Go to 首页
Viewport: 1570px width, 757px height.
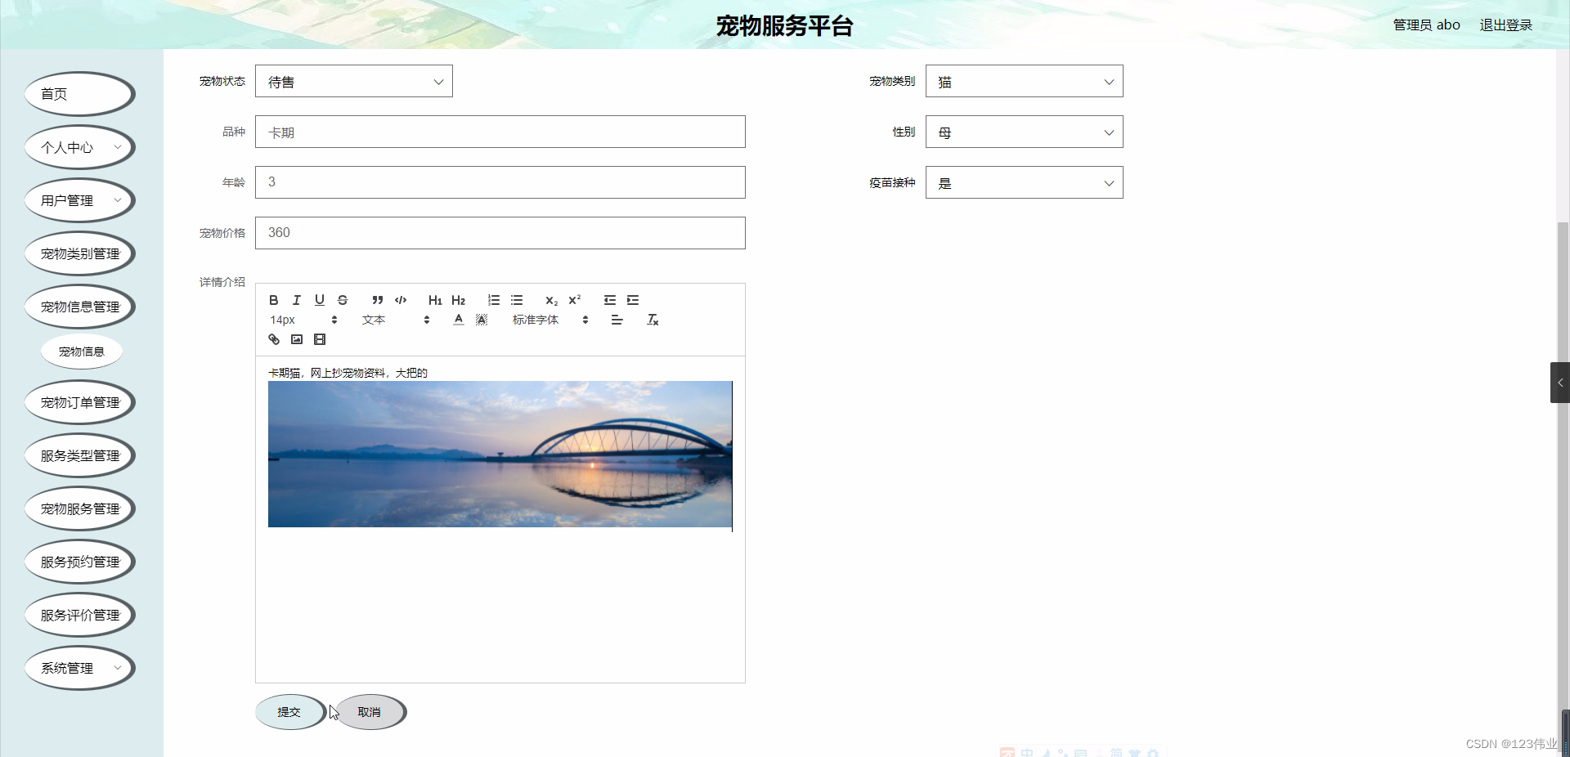tap(79, 94)
